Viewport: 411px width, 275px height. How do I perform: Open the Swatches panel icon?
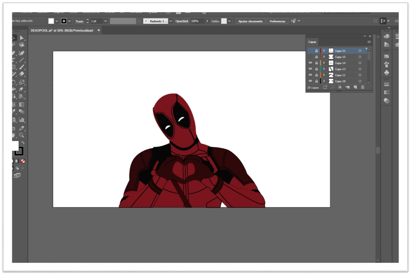[387, 56]
